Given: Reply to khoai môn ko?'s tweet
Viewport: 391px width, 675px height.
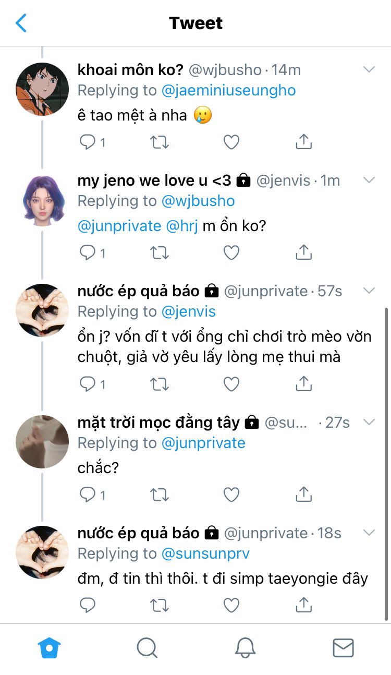Looking at the screenshot, I should click(x=87, y=142).
